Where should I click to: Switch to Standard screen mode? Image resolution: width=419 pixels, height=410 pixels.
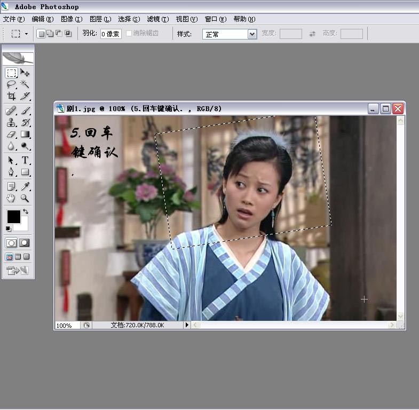pyautogui.click(x=10, y=257)
